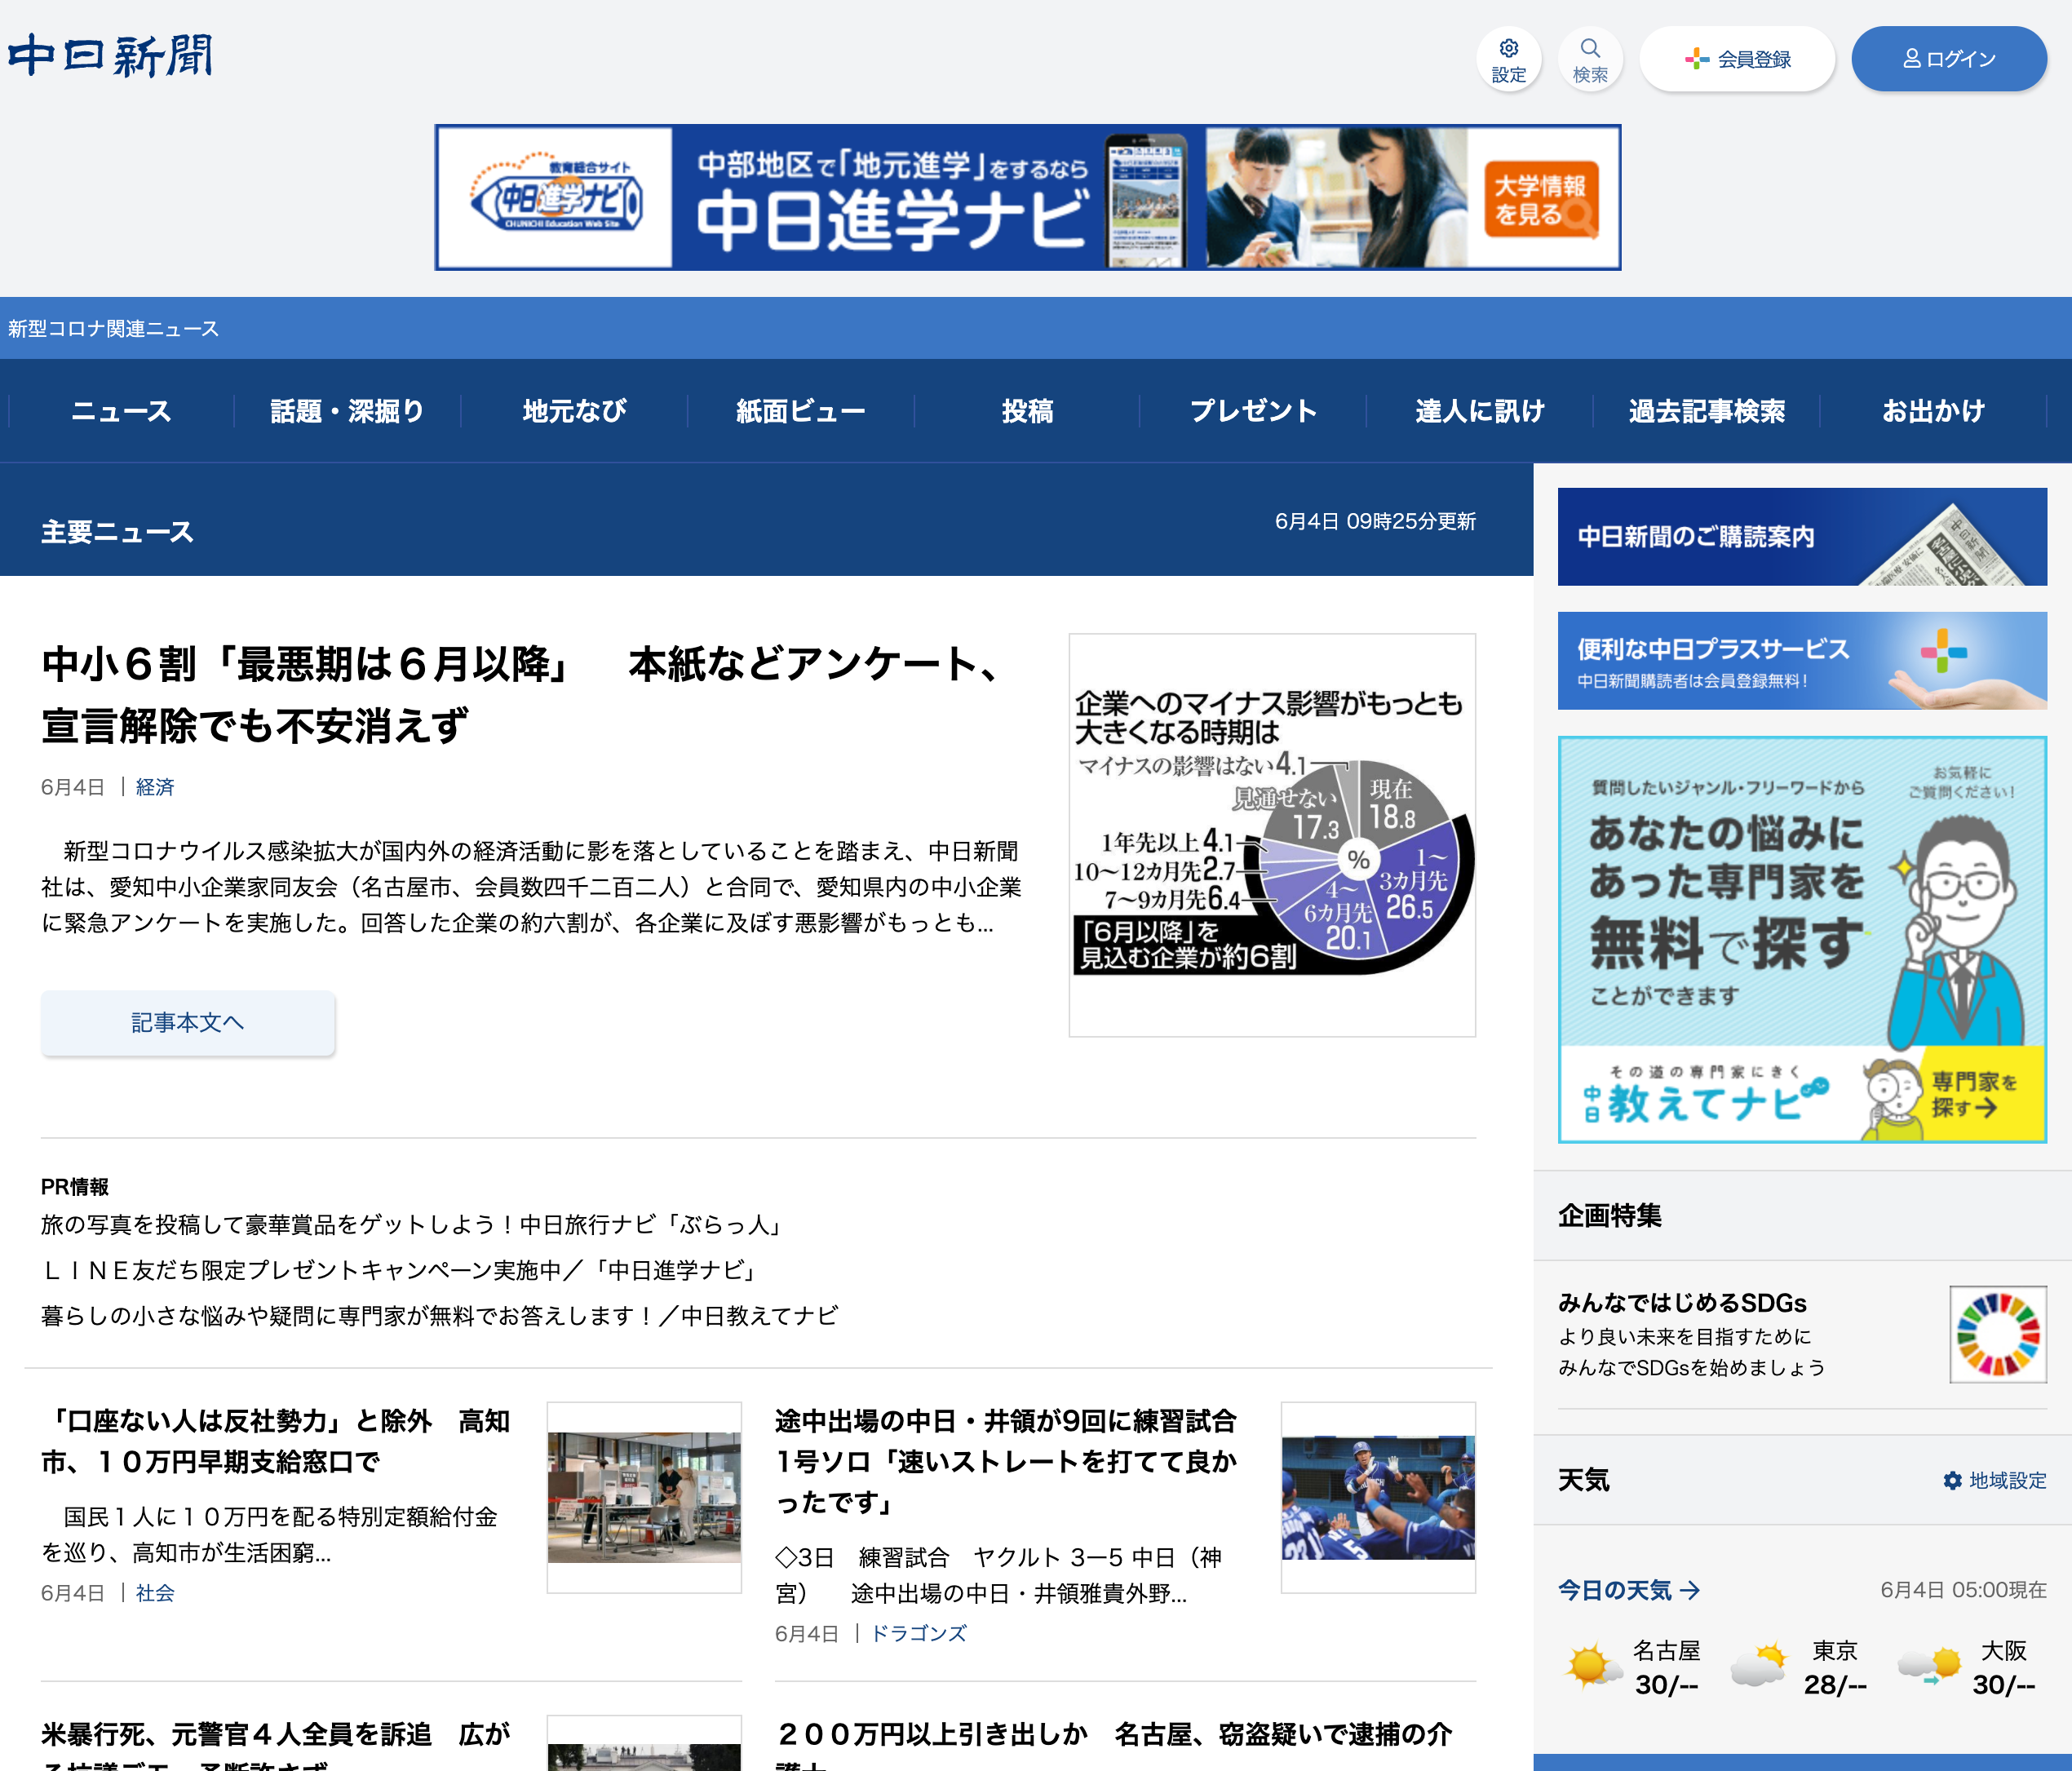Click the ドラゴンズ category tag
This screenshot has width=2072, height=1771.
click(919, 1633)
